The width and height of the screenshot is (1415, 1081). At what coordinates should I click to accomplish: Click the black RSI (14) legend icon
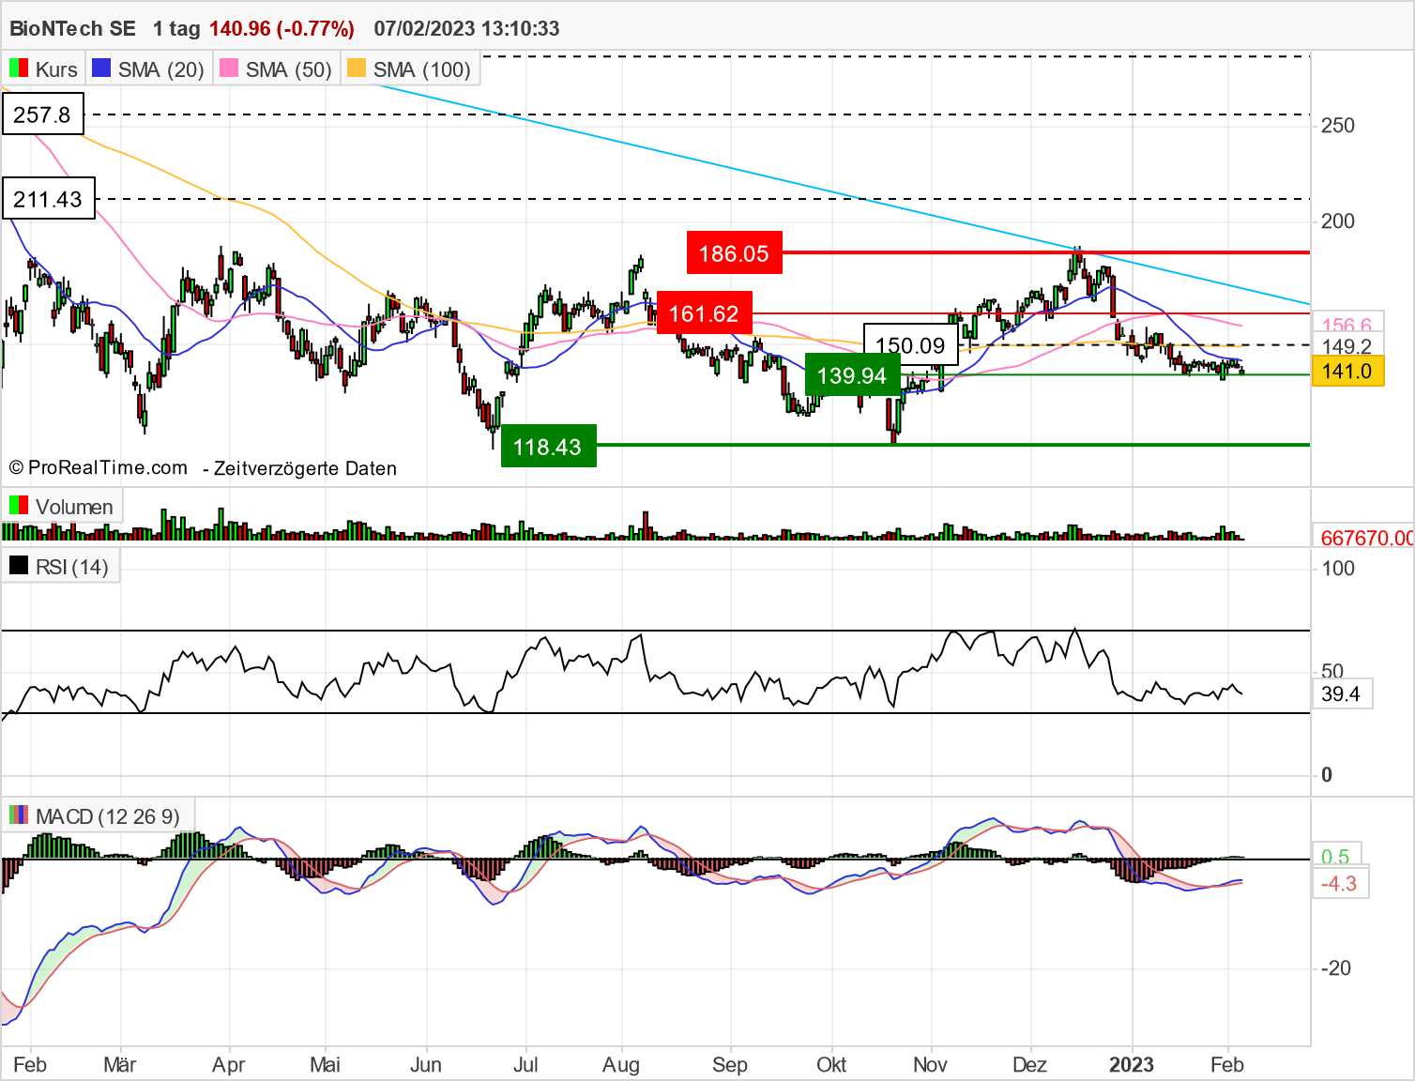pos(19,566)
